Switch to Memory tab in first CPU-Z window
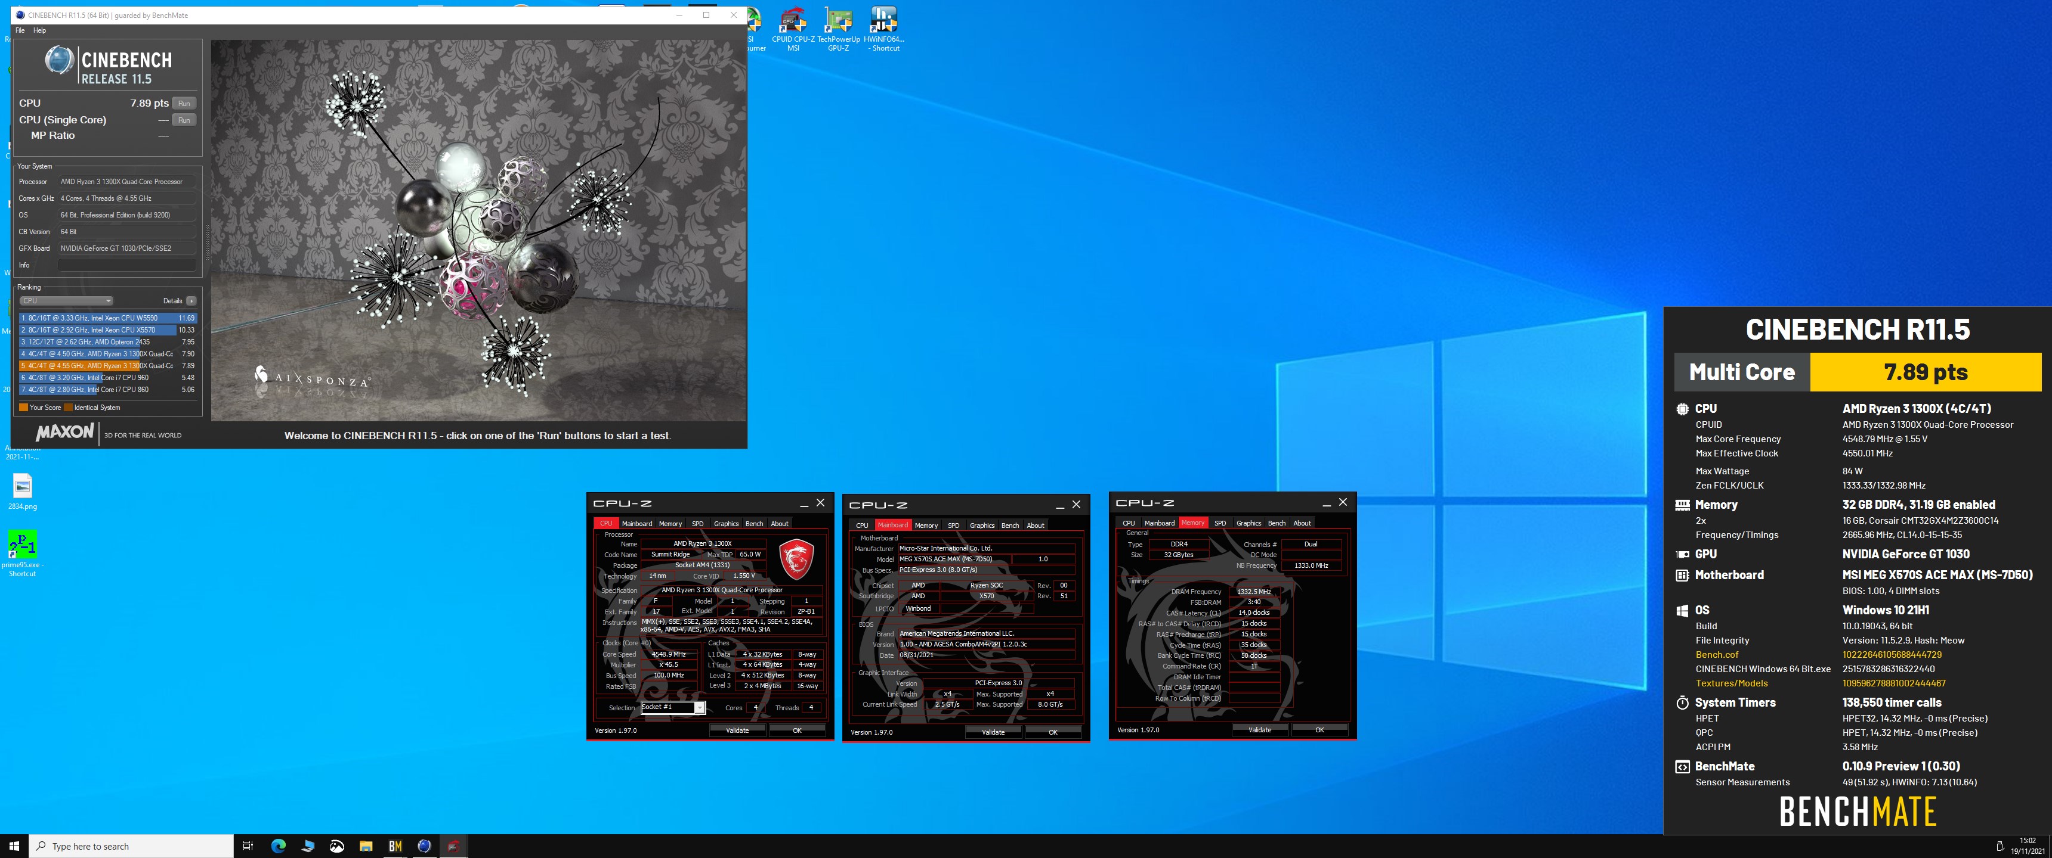2052x858 pixels. pyautogui.click(x=670, y=524)
